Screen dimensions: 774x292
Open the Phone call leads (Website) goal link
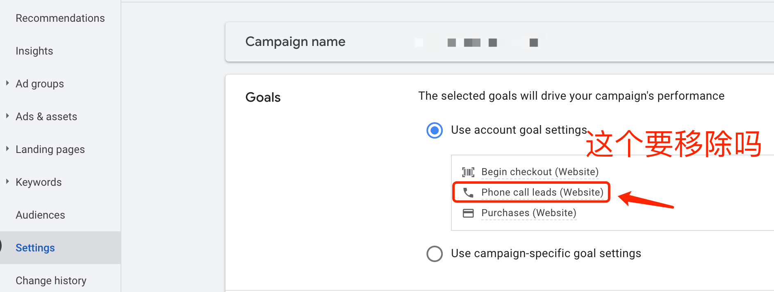(x=542, y=192)
